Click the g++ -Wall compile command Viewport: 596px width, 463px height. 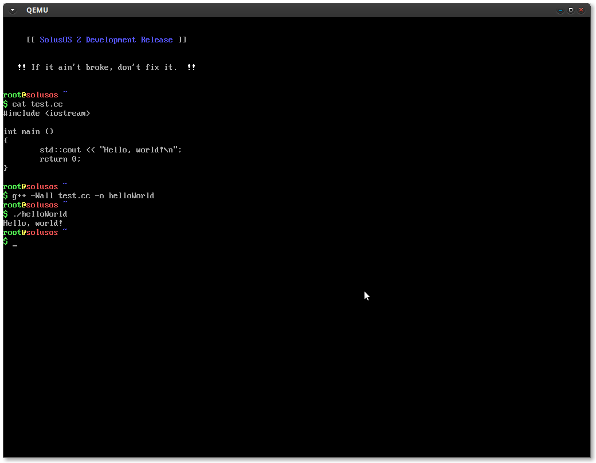[x=83, y=196]
